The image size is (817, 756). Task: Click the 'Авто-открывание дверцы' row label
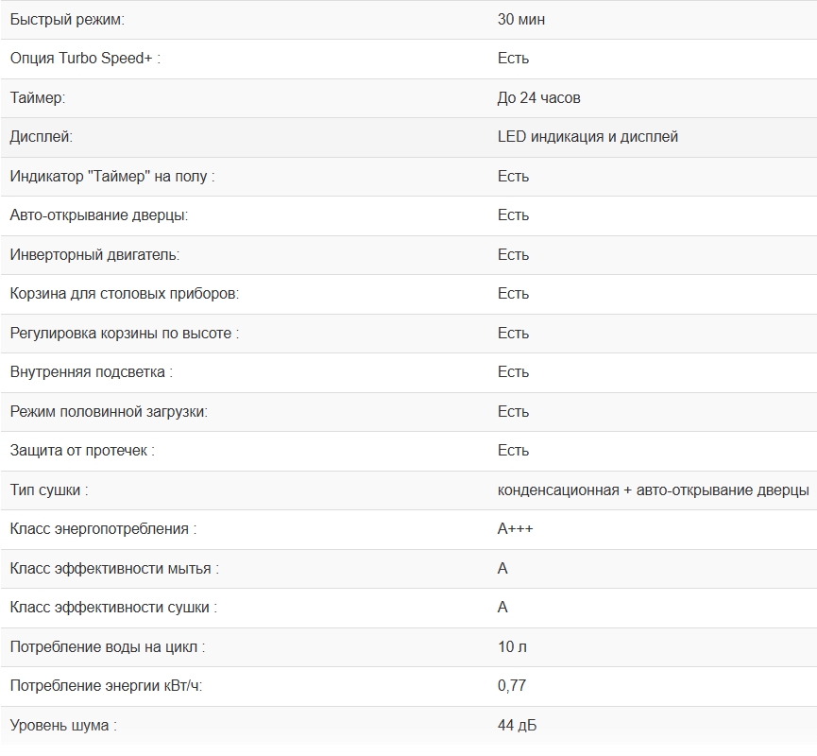(99, 215)
